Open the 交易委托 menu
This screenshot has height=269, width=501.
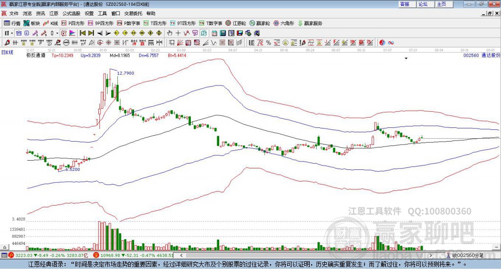[133, 13]
